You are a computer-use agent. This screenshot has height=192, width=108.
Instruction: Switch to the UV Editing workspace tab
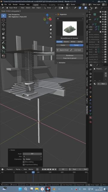click(61, 5)
